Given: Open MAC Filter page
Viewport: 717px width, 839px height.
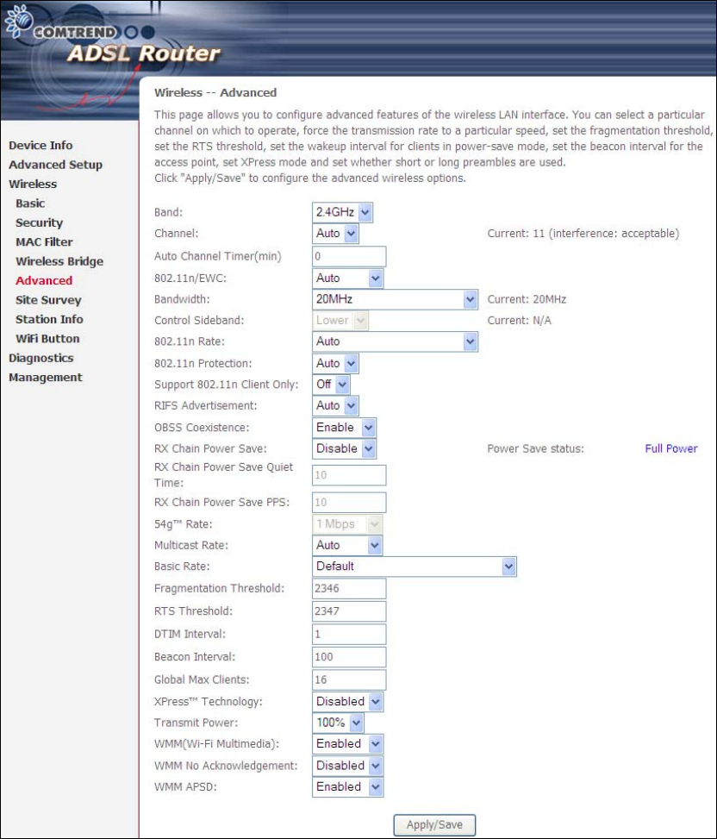Looking at the screenshot, I should [x=44, y=241].
